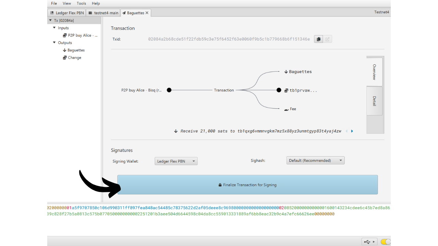The image size is (438, 246).
Task: Select the Change output in tree
Action: (74, 58)
